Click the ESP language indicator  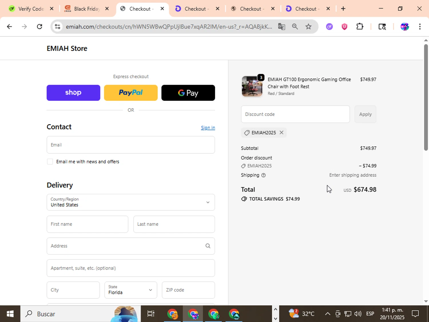[x=370, y=314]
